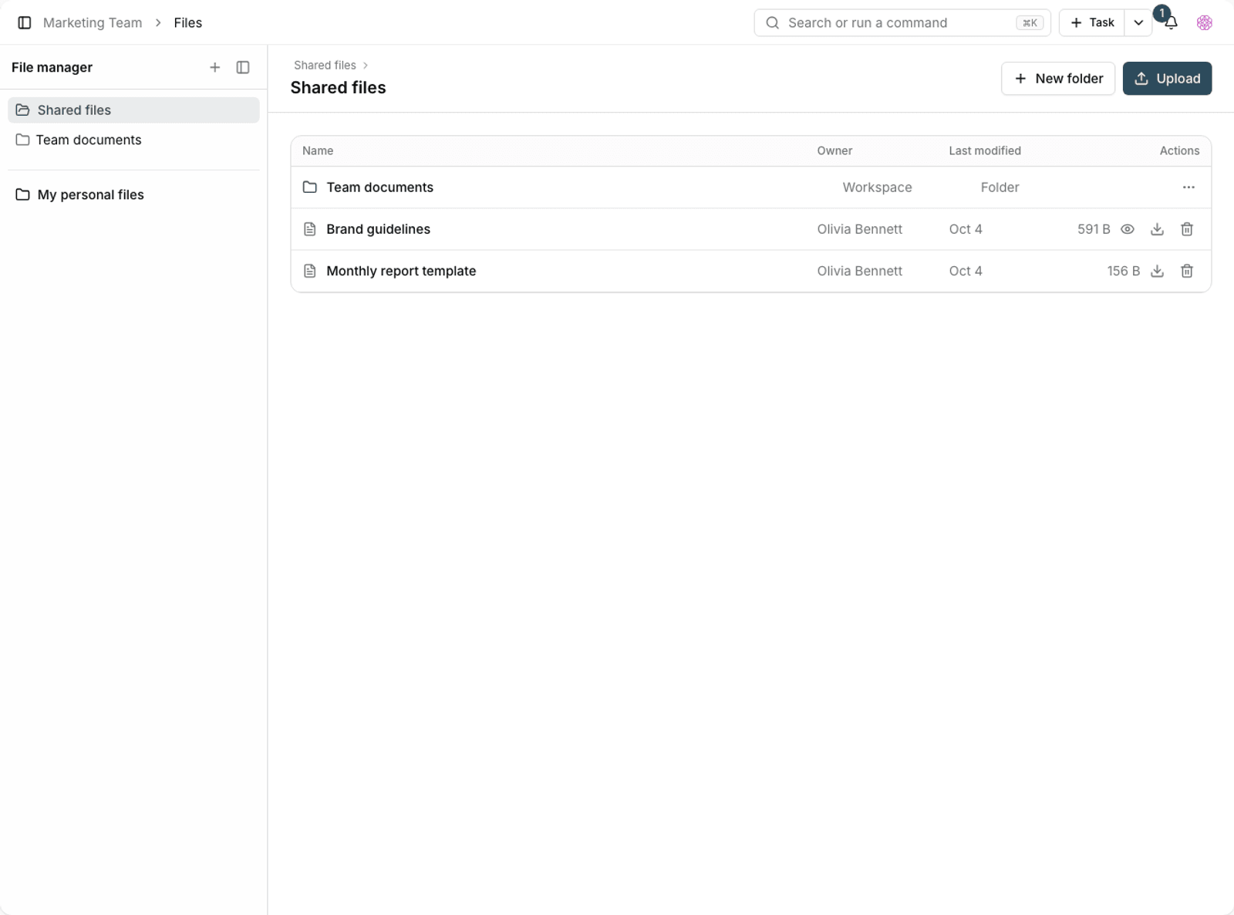This screenshot has height=915, width=1234.
Task: Click the Brand guidelines document icon
Action: 310,229
